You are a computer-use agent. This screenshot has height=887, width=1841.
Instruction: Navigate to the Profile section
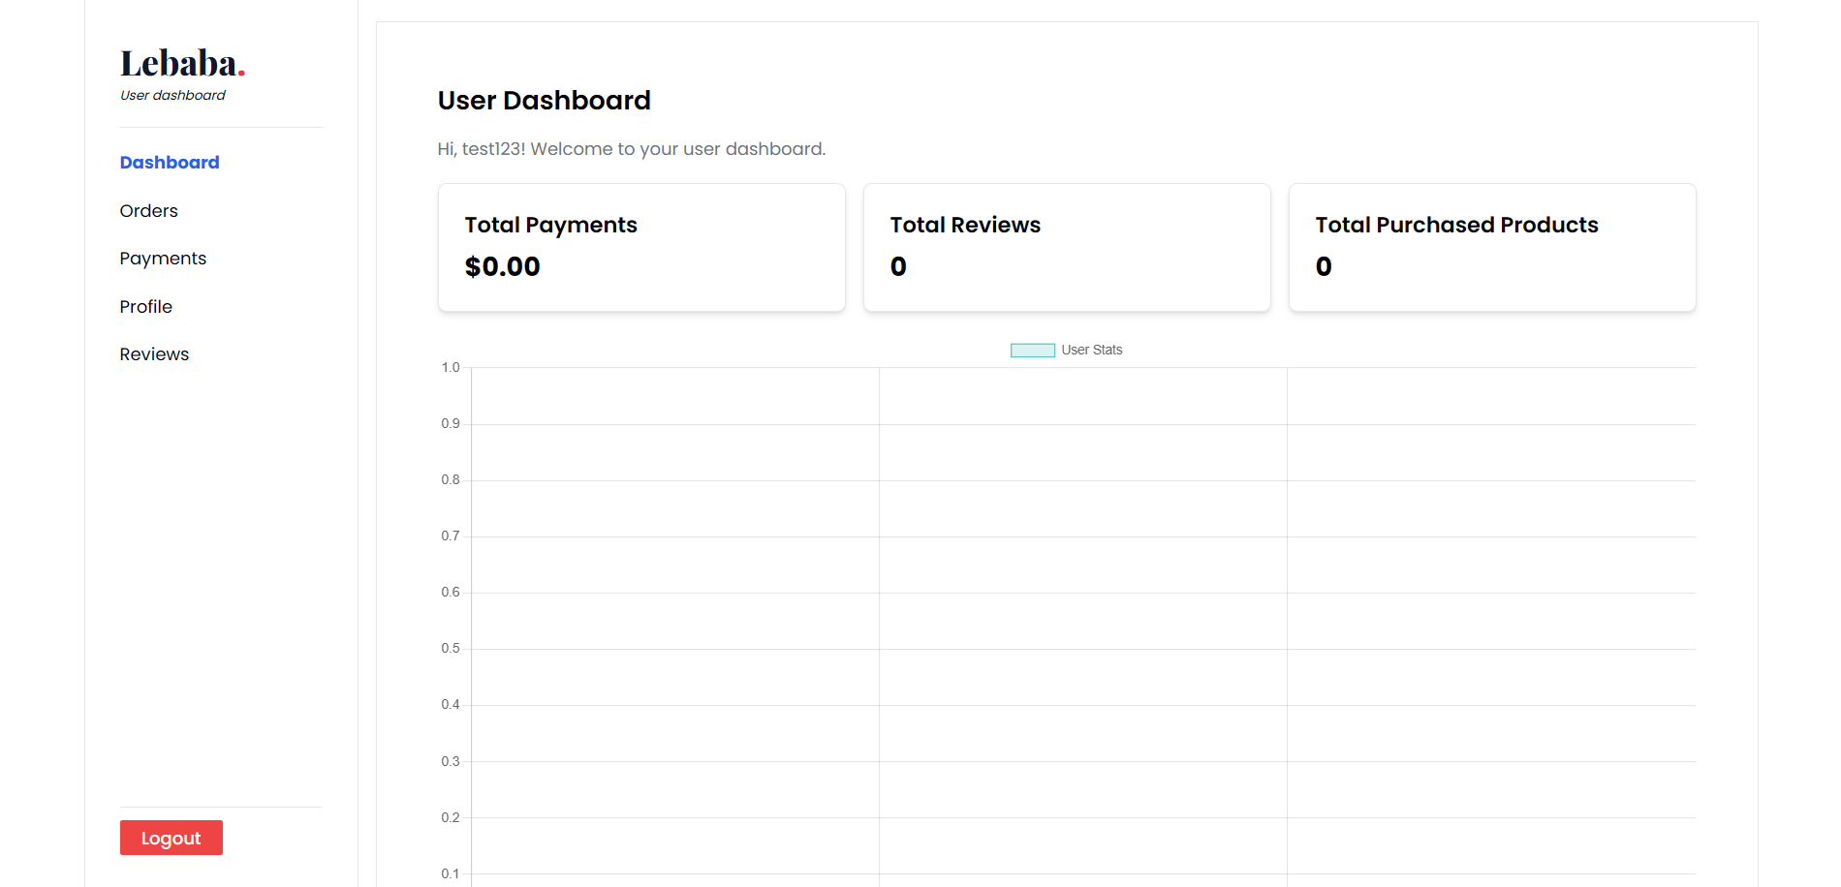coord(145,307)
